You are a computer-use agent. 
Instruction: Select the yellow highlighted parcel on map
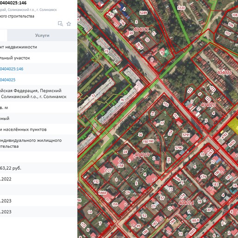click(234, 126)
